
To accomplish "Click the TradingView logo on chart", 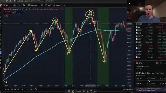I will click(x=6, y=82).
